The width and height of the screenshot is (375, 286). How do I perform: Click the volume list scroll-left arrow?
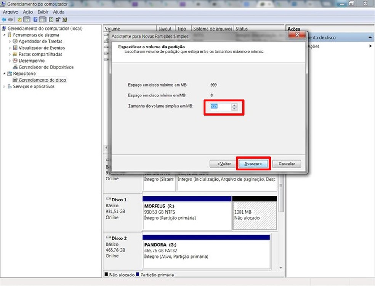pyautogui.click(x=106, y=148)
